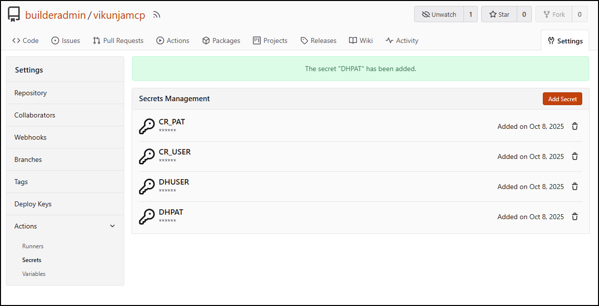Image resolution: width=599 pixels, height=306 pixels.
Task: Click trash icon for CR_USER secret
Action: (574, 156)
